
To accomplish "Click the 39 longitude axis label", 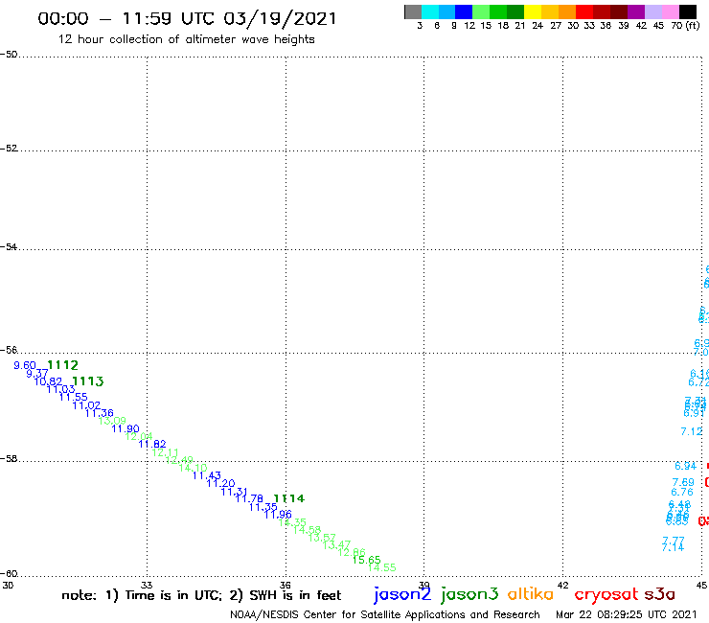I will coord(424,586).
